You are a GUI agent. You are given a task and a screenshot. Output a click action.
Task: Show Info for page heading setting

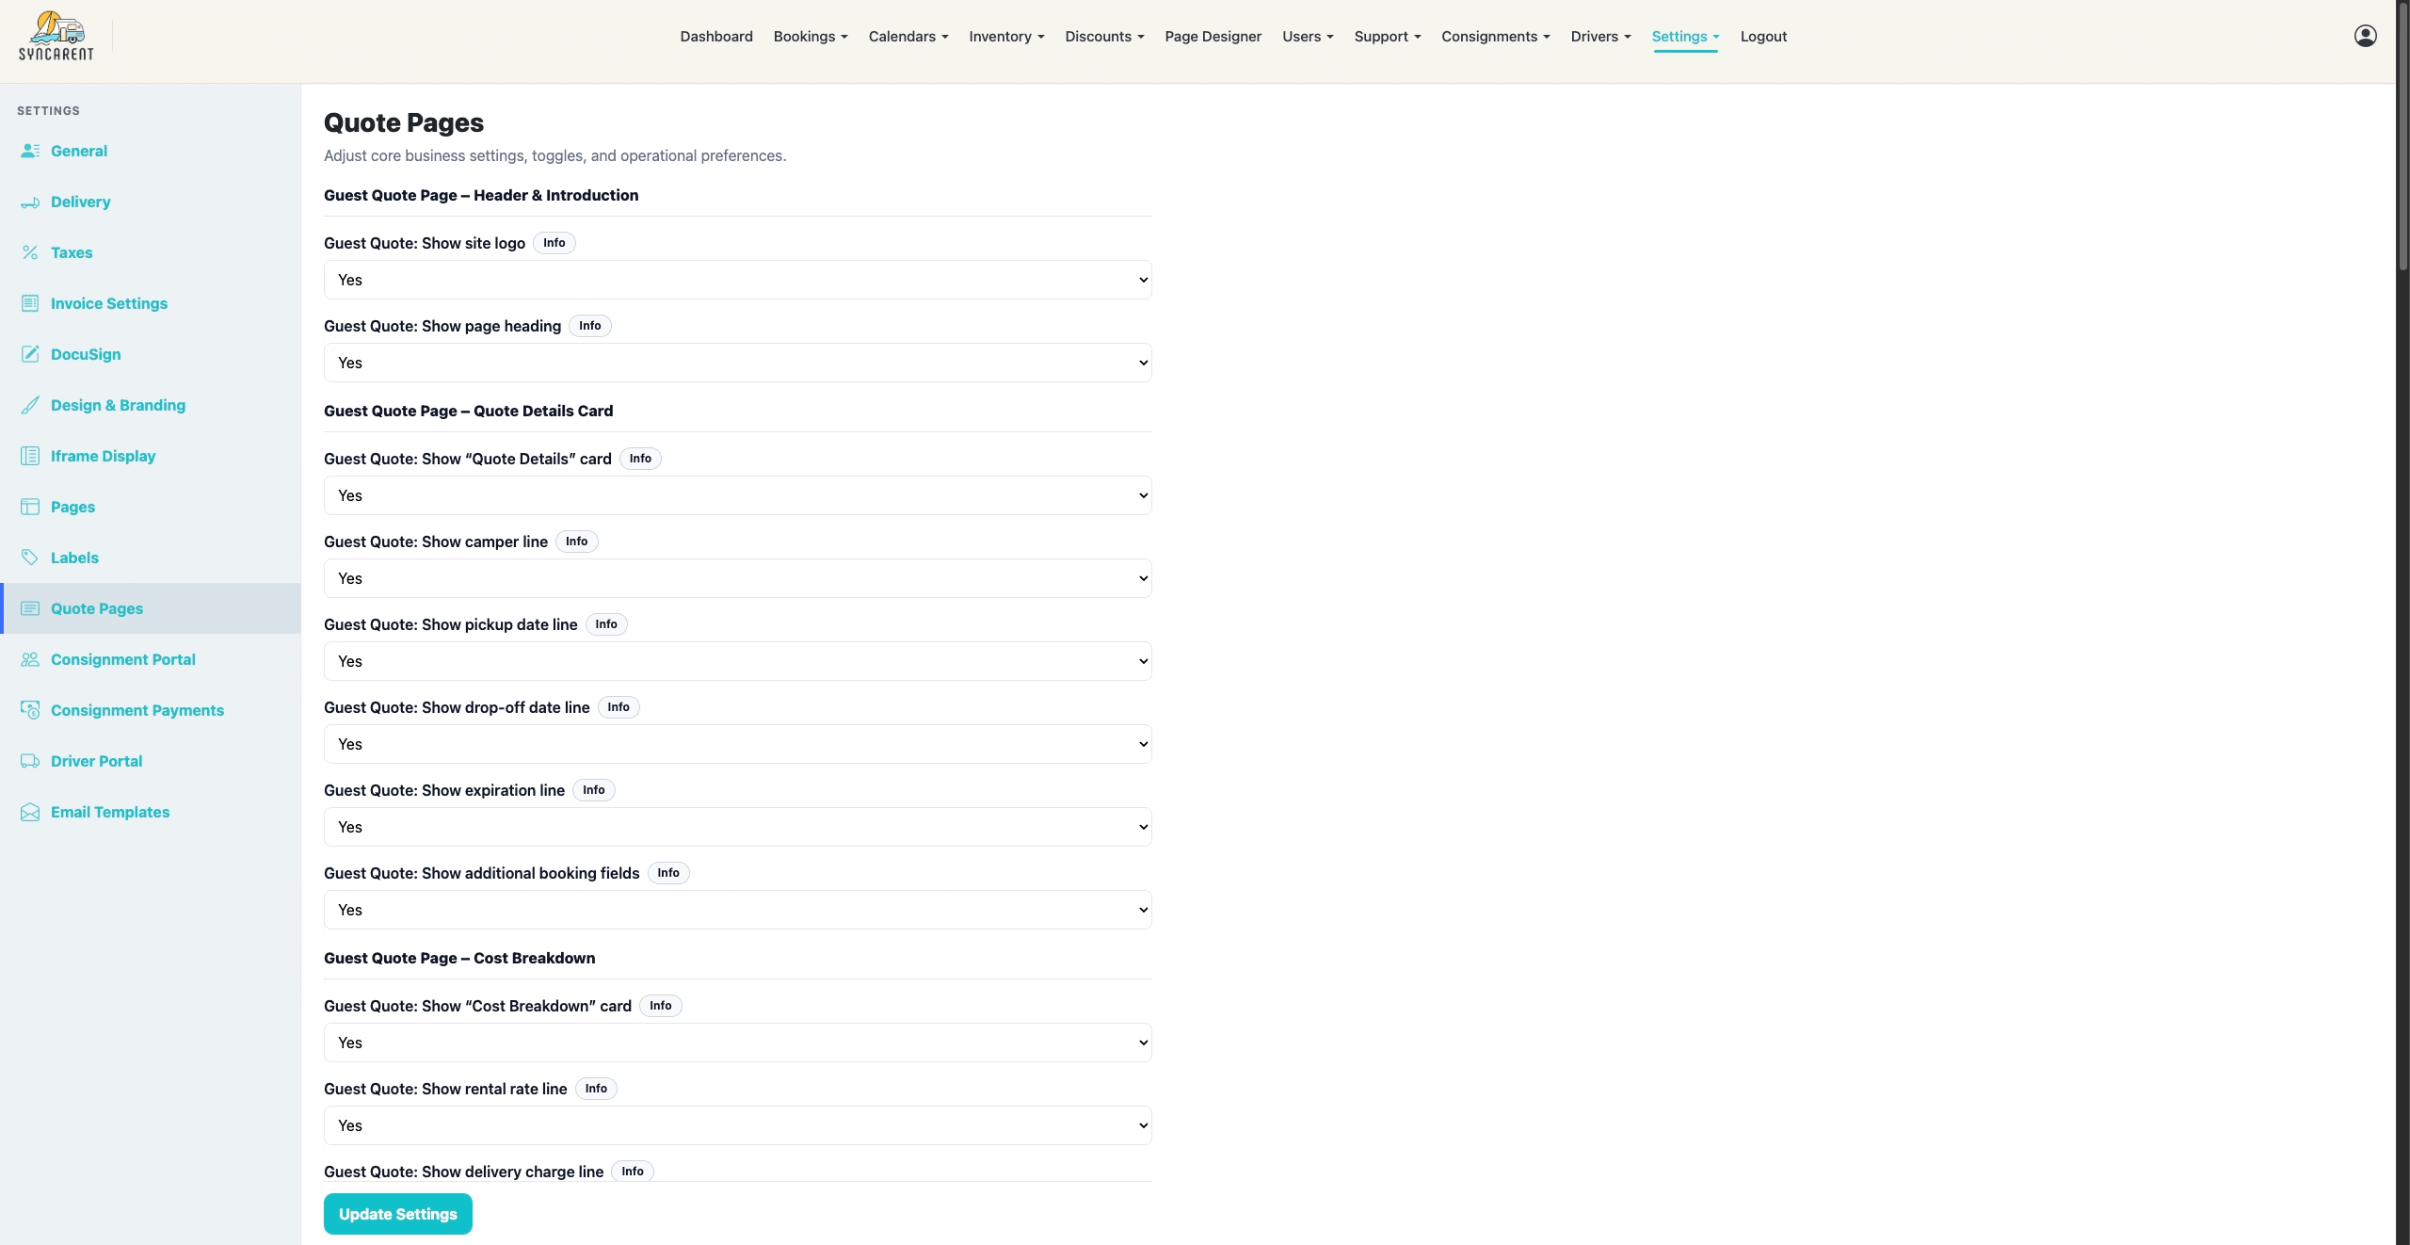click(590, 326)
